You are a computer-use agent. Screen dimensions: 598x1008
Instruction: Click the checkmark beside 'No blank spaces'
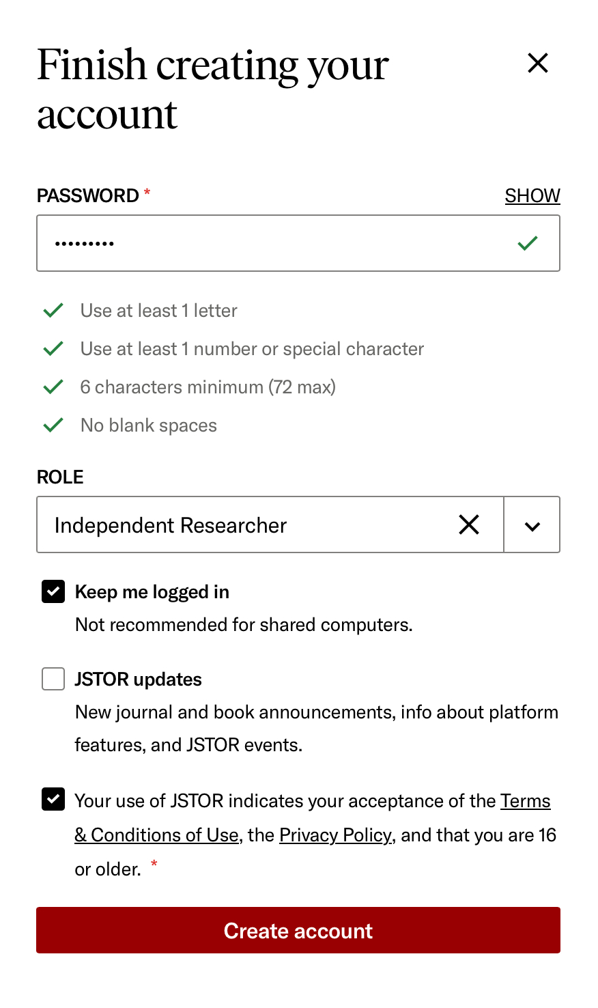click(x=53, y=425)
